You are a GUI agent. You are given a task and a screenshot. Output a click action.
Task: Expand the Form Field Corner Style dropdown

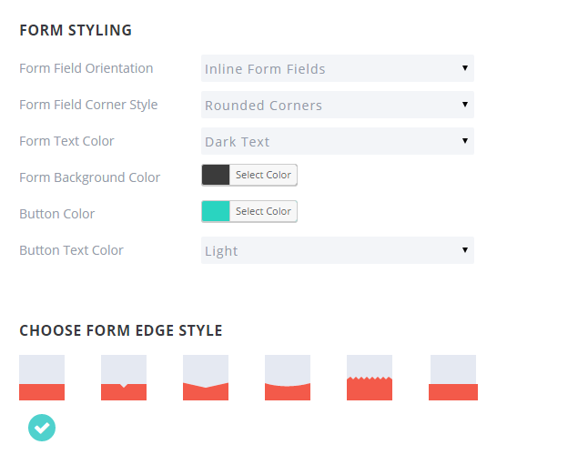338,105
